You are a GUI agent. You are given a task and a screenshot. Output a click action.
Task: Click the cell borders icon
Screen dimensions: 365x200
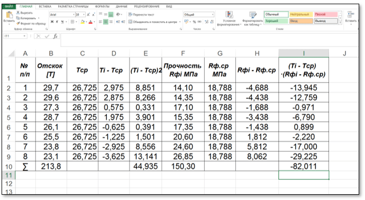[x=72, y=22]
